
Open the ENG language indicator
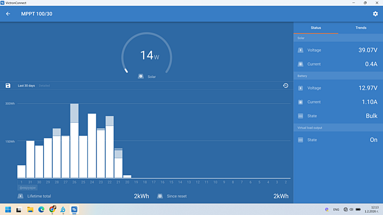(x=336, y=210)
